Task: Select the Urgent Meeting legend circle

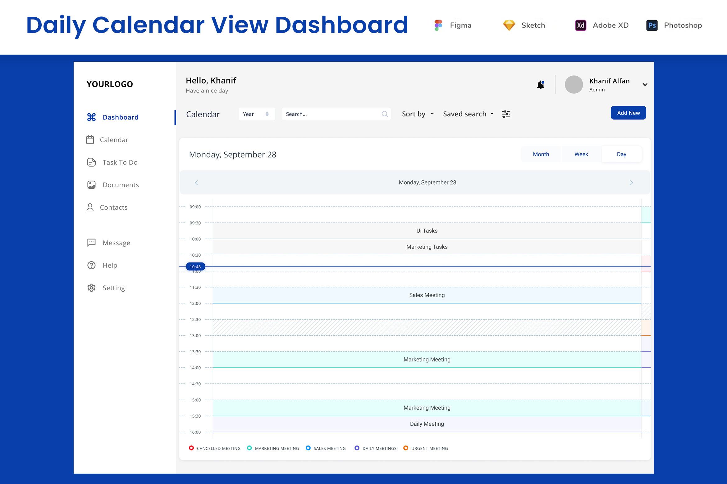Action: (405, 448)
